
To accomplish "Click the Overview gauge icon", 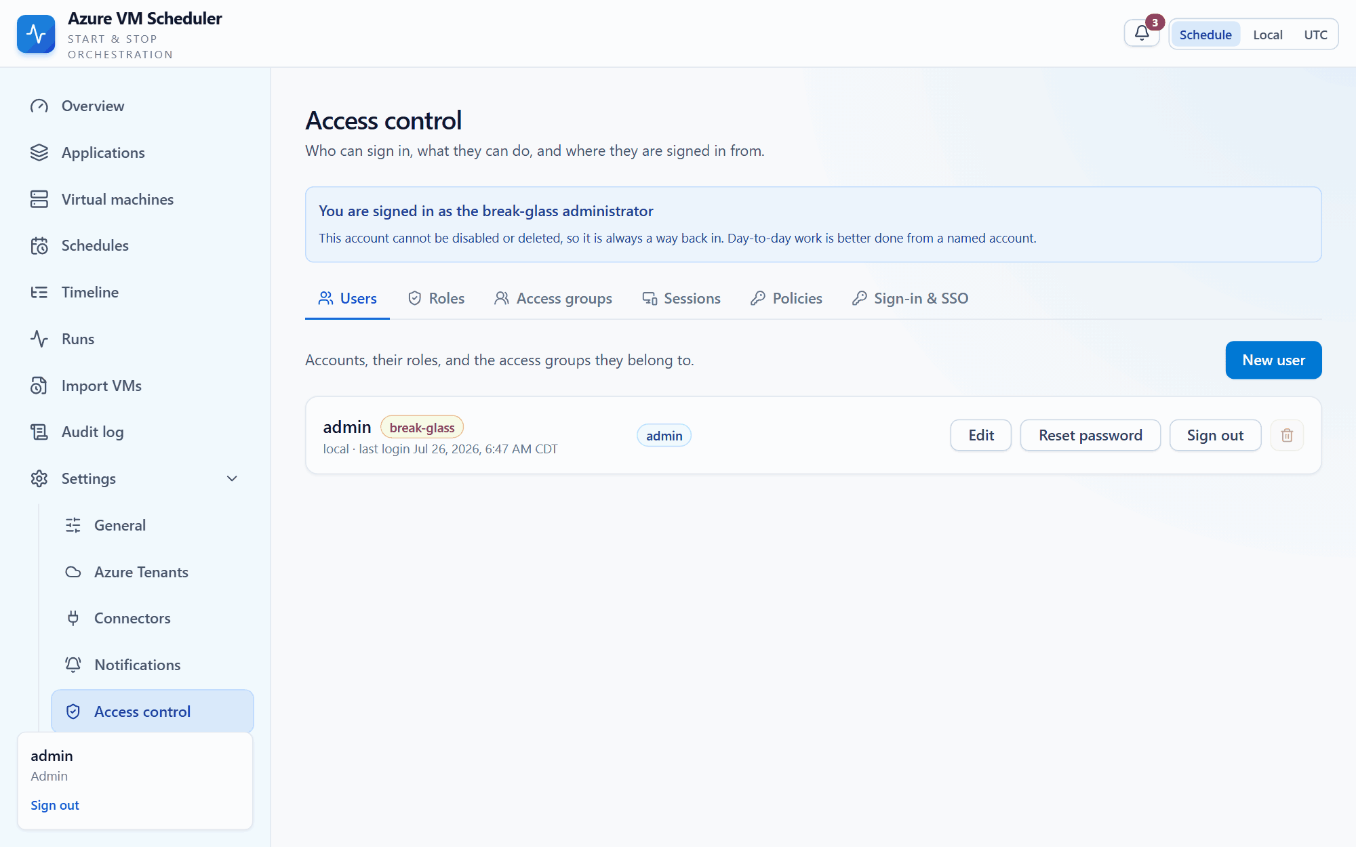I will tap(39, 106).
